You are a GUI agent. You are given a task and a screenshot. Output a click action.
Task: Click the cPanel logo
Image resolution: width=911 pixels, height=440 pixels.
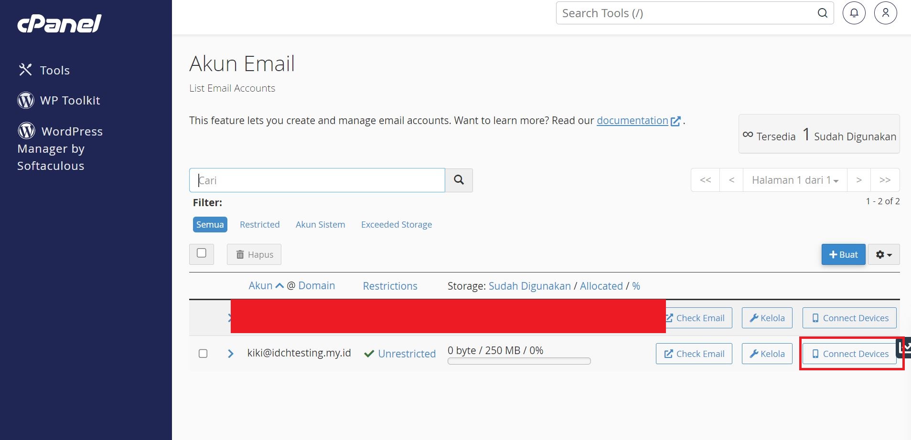click(x=58, y=23)
